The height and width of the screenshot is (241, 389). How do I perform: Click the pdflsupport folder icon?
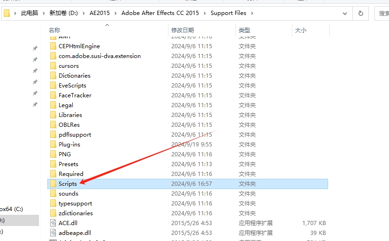[53, 134]
